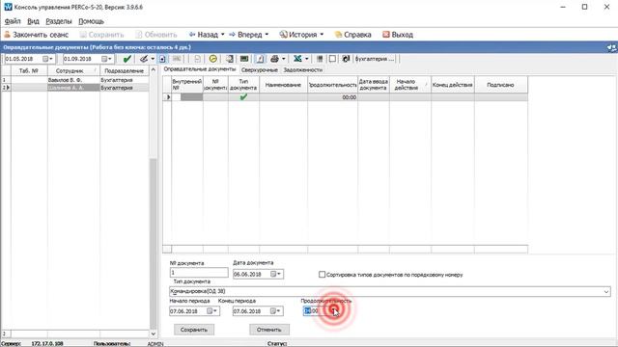Open the Excel export dropdown arrow
Image resolution: width=618 pixels, height=347 pixels.
click(x=307, y=59)
